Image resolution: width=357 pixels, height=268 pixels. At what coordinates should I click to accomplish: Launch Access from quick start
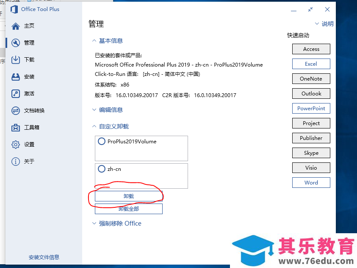coord(311,49)
